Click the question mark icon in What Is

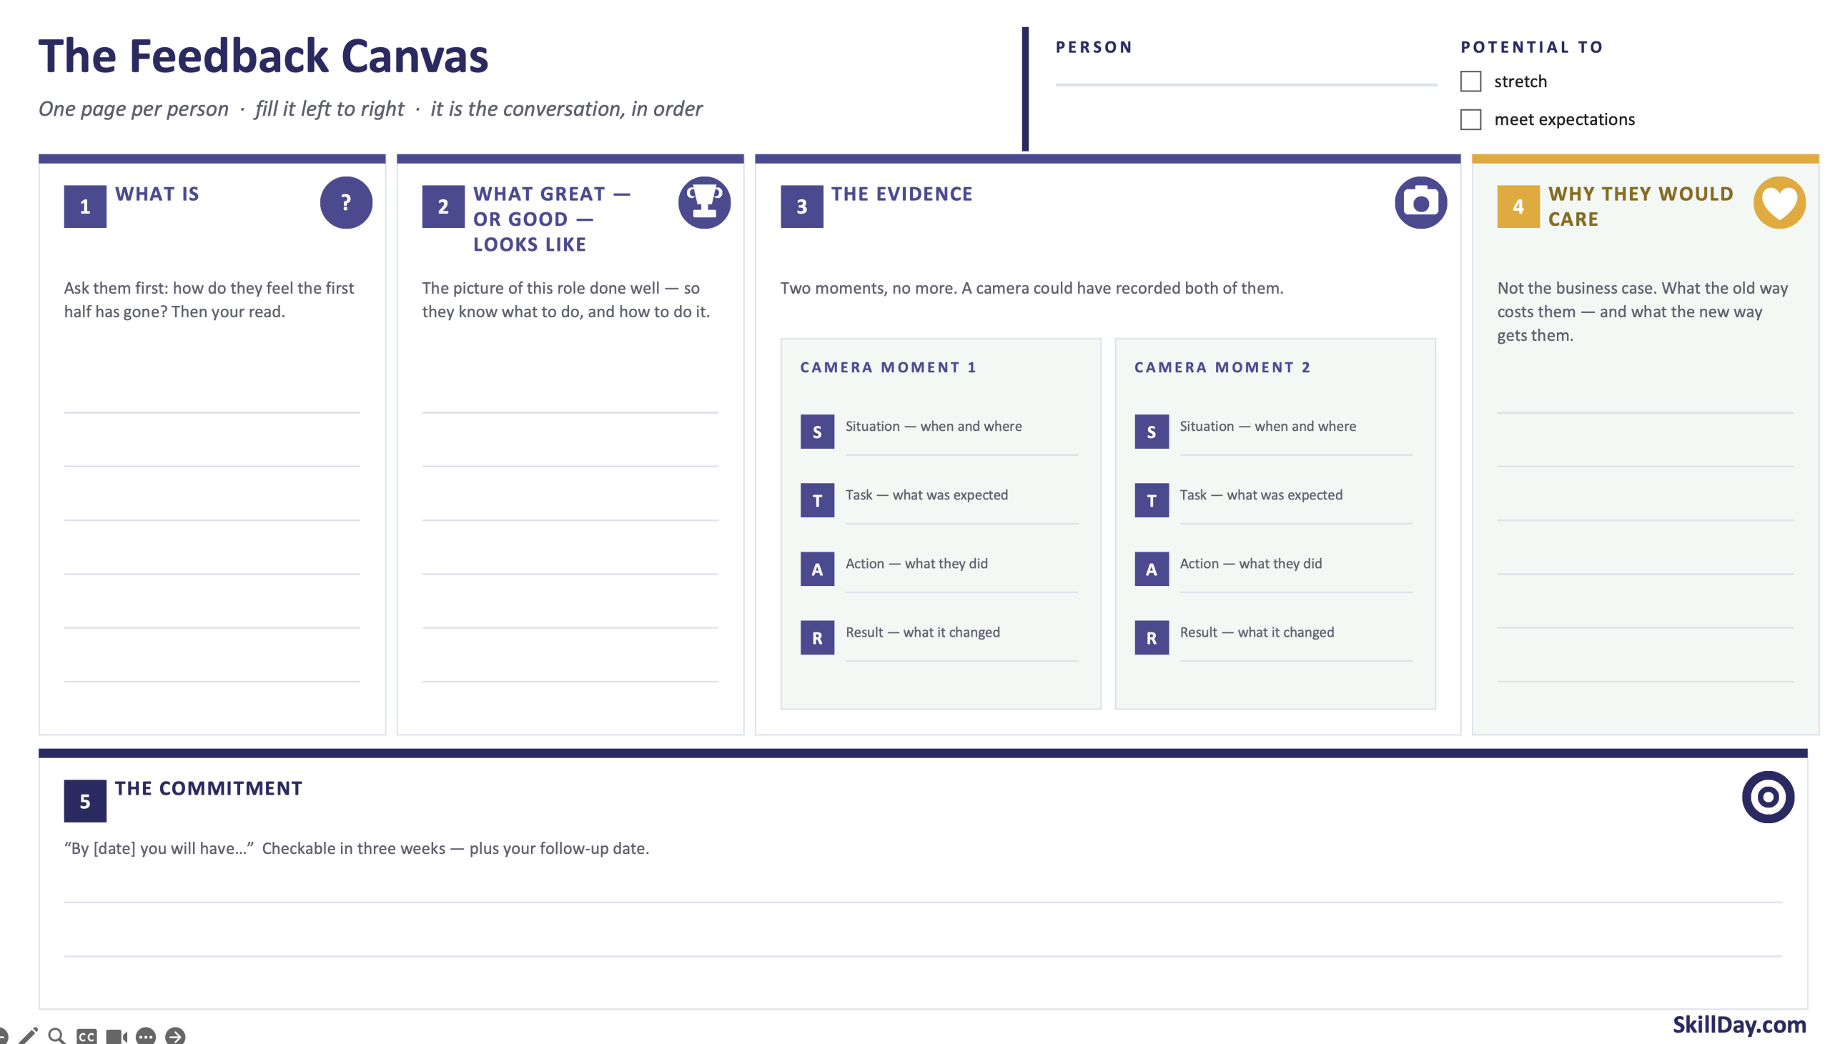[346, 203]
